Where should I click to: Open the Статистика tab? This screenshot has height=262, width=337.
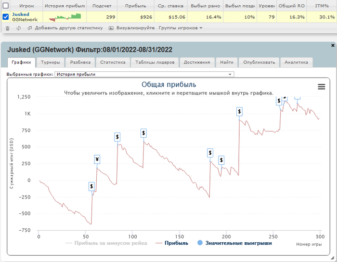click(113, 62)
